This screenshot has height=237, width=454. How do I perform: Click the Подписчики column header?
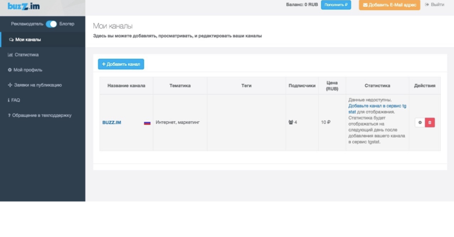coord(302,86)
